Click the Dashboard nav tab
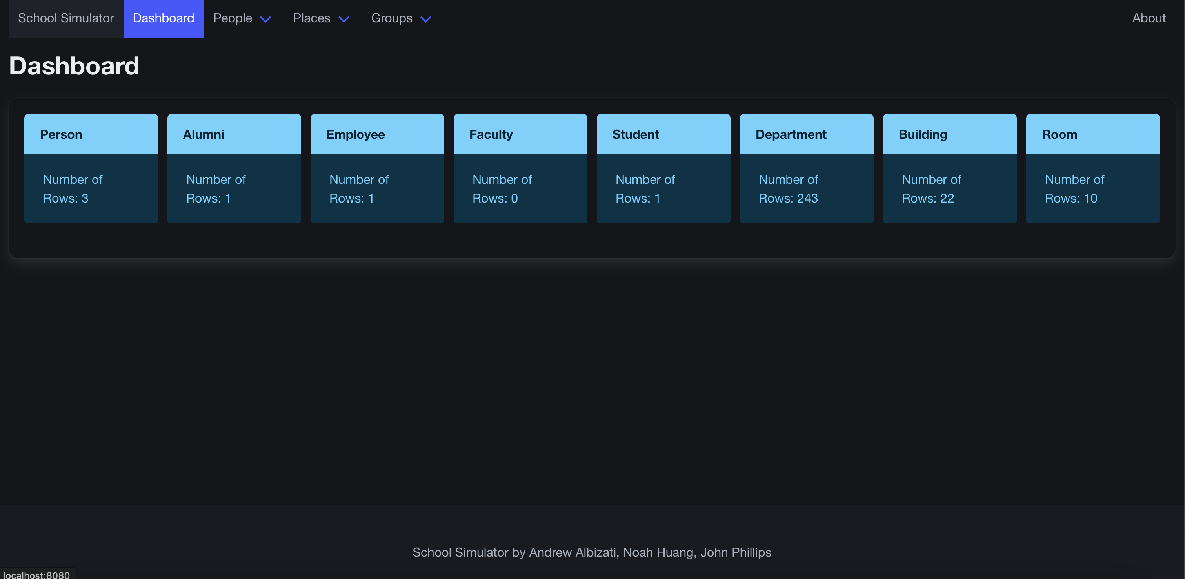Image resolution: width=1185 pixels, height=579 pixels. coord(163,18)
